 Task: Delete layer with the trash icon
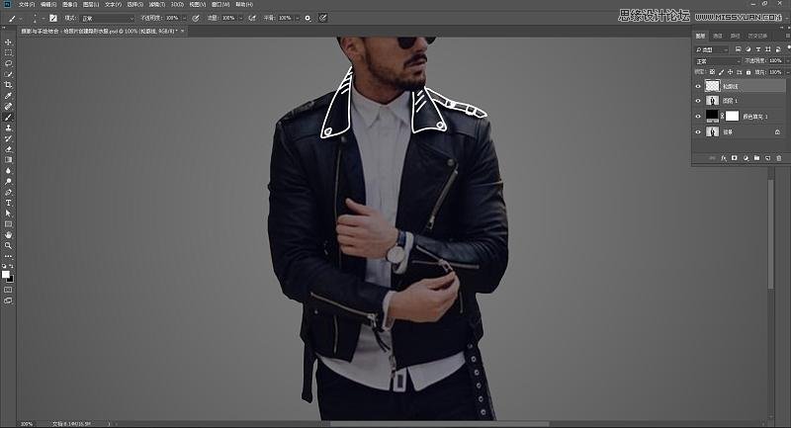[779, 158]
